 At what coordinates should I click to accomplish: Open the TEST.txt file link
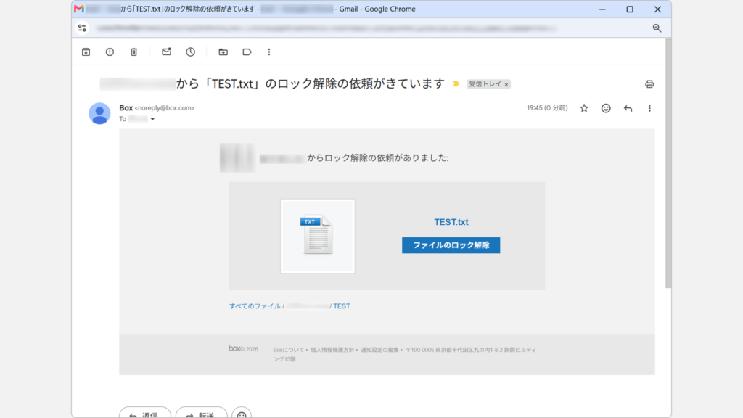tap(451, 222)
